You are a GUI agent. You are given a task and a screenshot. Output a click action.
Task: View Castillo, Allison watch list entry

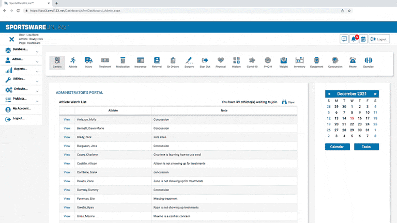tap(67, 163)
